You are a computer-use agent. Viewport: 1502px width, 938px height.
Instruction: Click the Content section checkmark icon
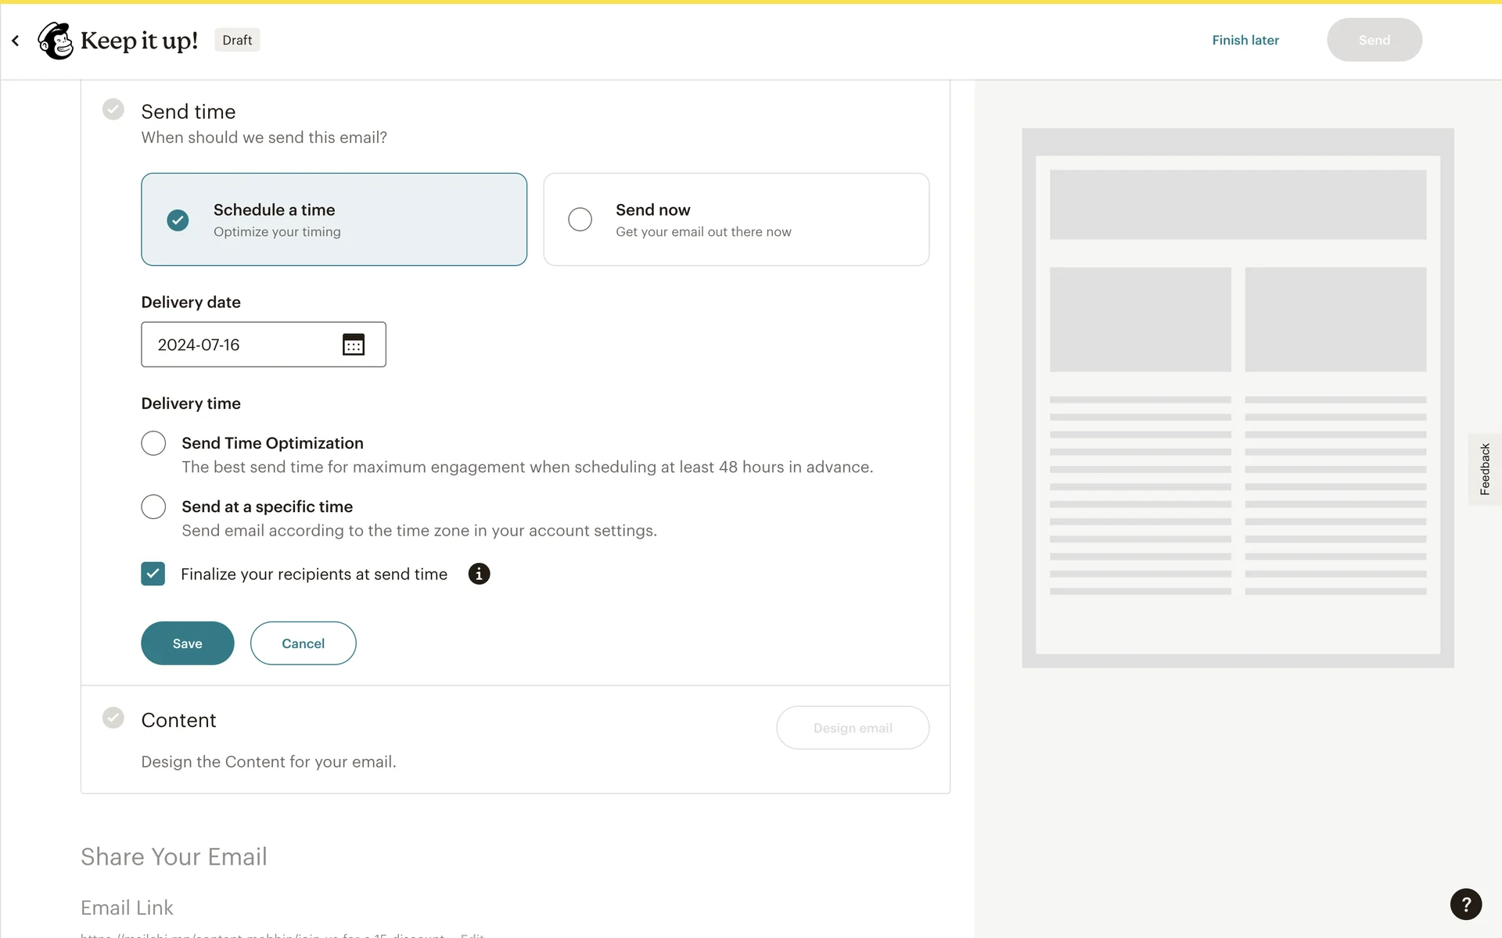pos(113,718)
